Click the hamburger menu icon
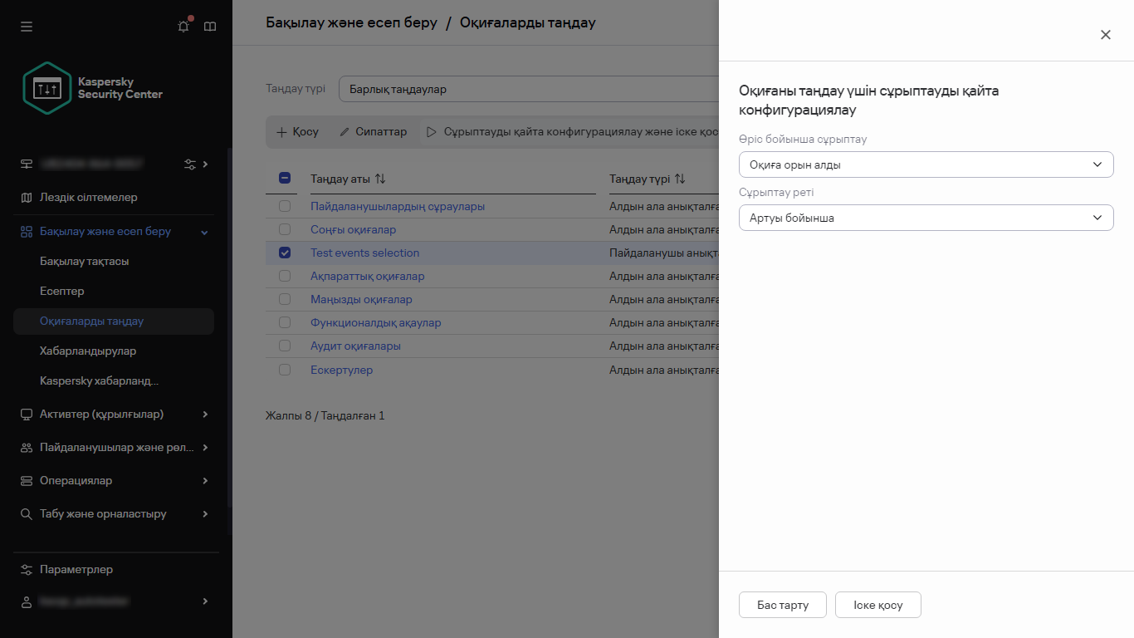 [27, 27]
